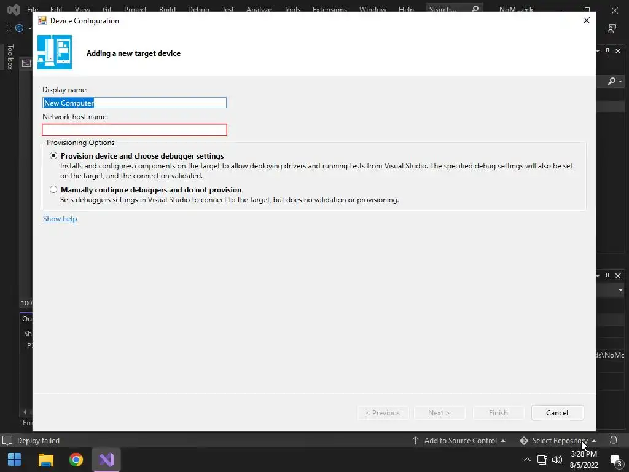Viewport: 629px width, 472px height.
Task: Pin the upper right panel
Action: point(608,51)
